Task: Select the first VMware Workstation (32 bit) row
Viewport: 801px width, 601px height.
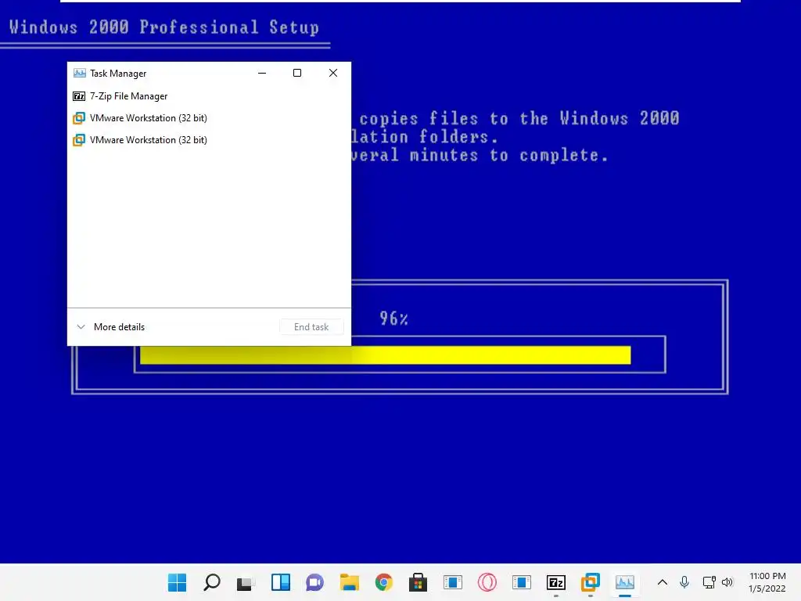Action: (x=209, y=118)
